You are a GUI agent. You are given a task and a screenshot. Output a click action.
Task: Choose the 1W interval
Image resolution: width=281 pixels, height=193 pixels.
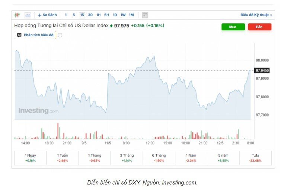tap(123, 15)
